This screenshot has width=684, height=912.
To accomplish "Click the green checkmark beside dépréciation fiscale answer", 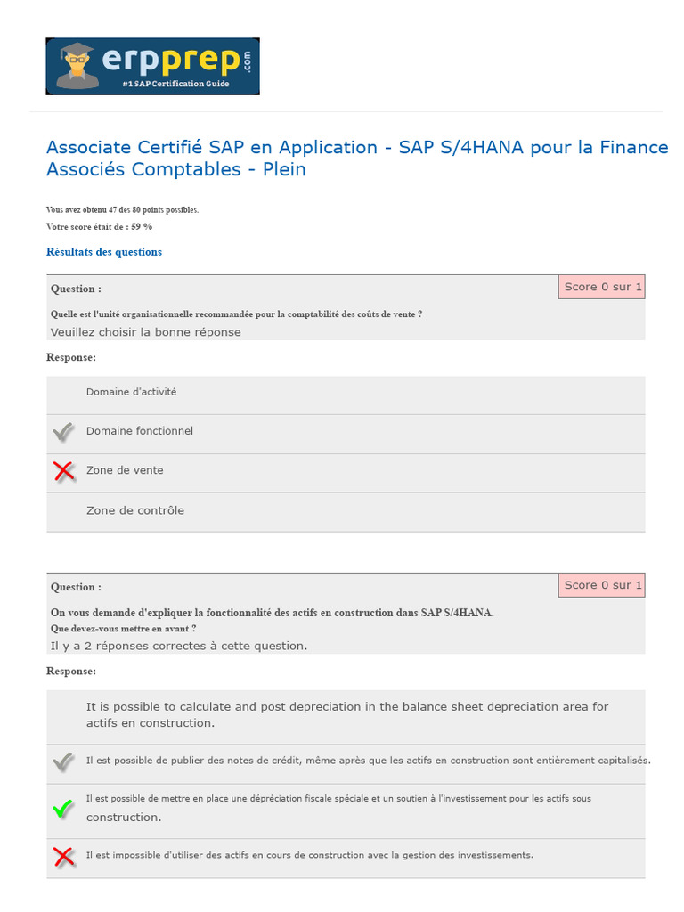I will (63, 809).
